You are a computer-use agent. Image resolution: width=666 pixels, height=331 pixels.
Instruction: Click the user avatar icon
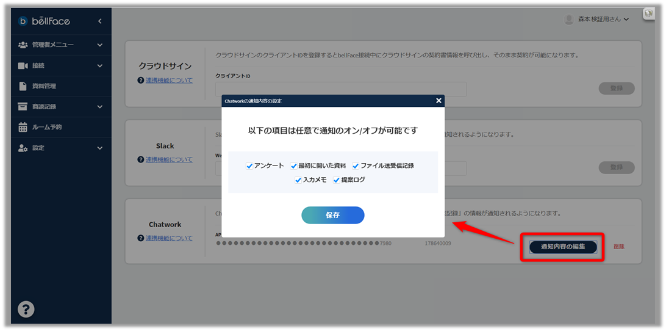click(x=568, y=19)
